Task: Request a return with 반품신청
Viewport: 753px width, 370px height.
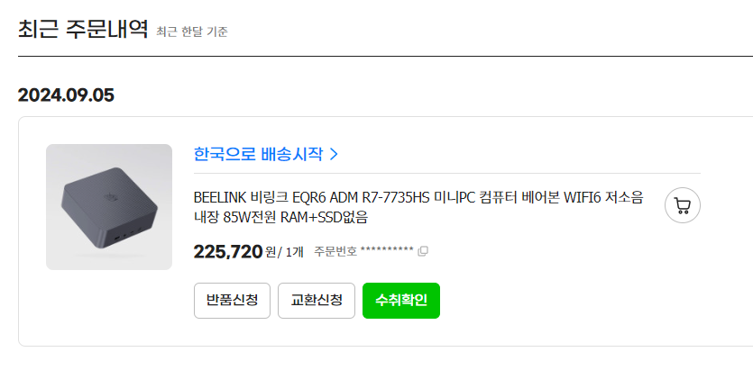Action: tap(232, 301)
